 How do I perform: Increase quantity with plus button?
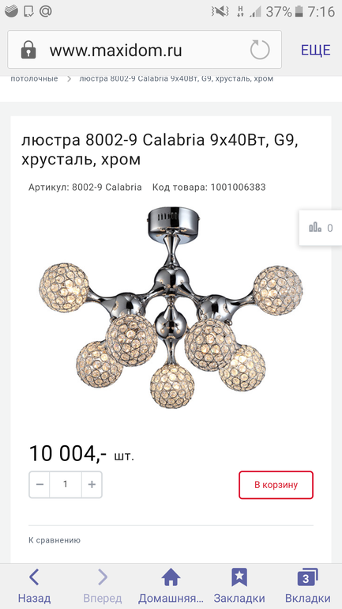coord(92,484)
